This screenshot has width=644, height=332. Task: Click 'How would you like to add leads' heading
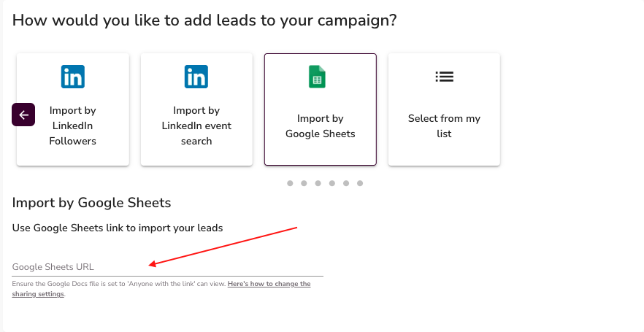tap(204, 20)
